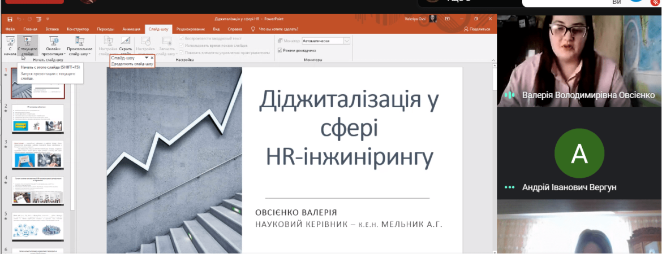The height and width of the screenshot is (254, 662).
Task: Switch to the 'Вставка' tab
Action: coord(52,29)
